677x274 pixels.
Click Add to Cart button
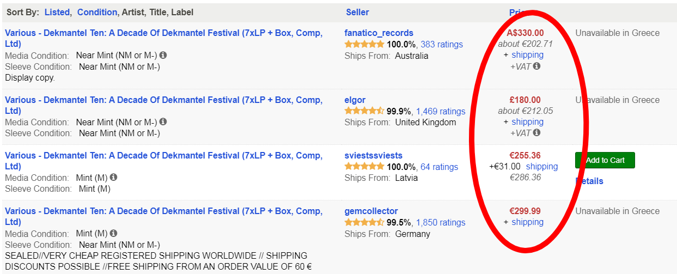[605, 160]
